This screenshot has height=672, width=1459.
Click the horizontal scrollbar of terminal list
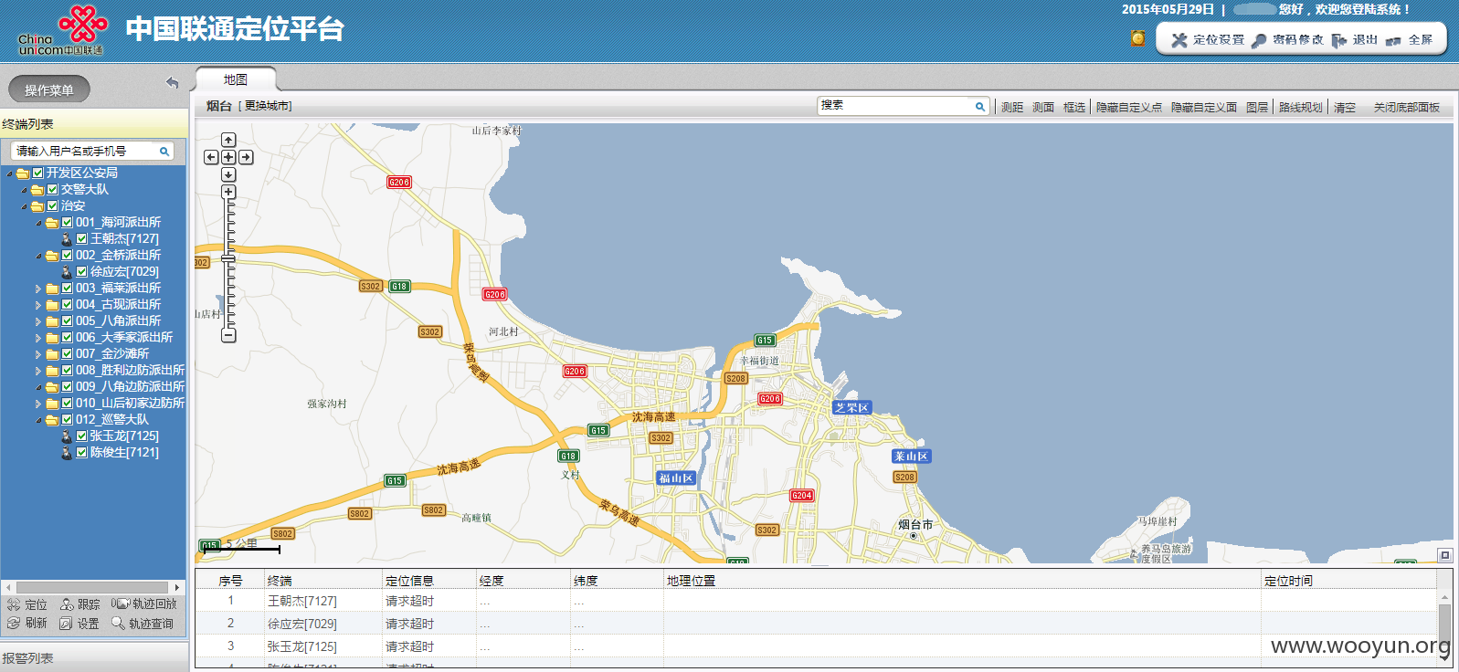pos(92,587)
